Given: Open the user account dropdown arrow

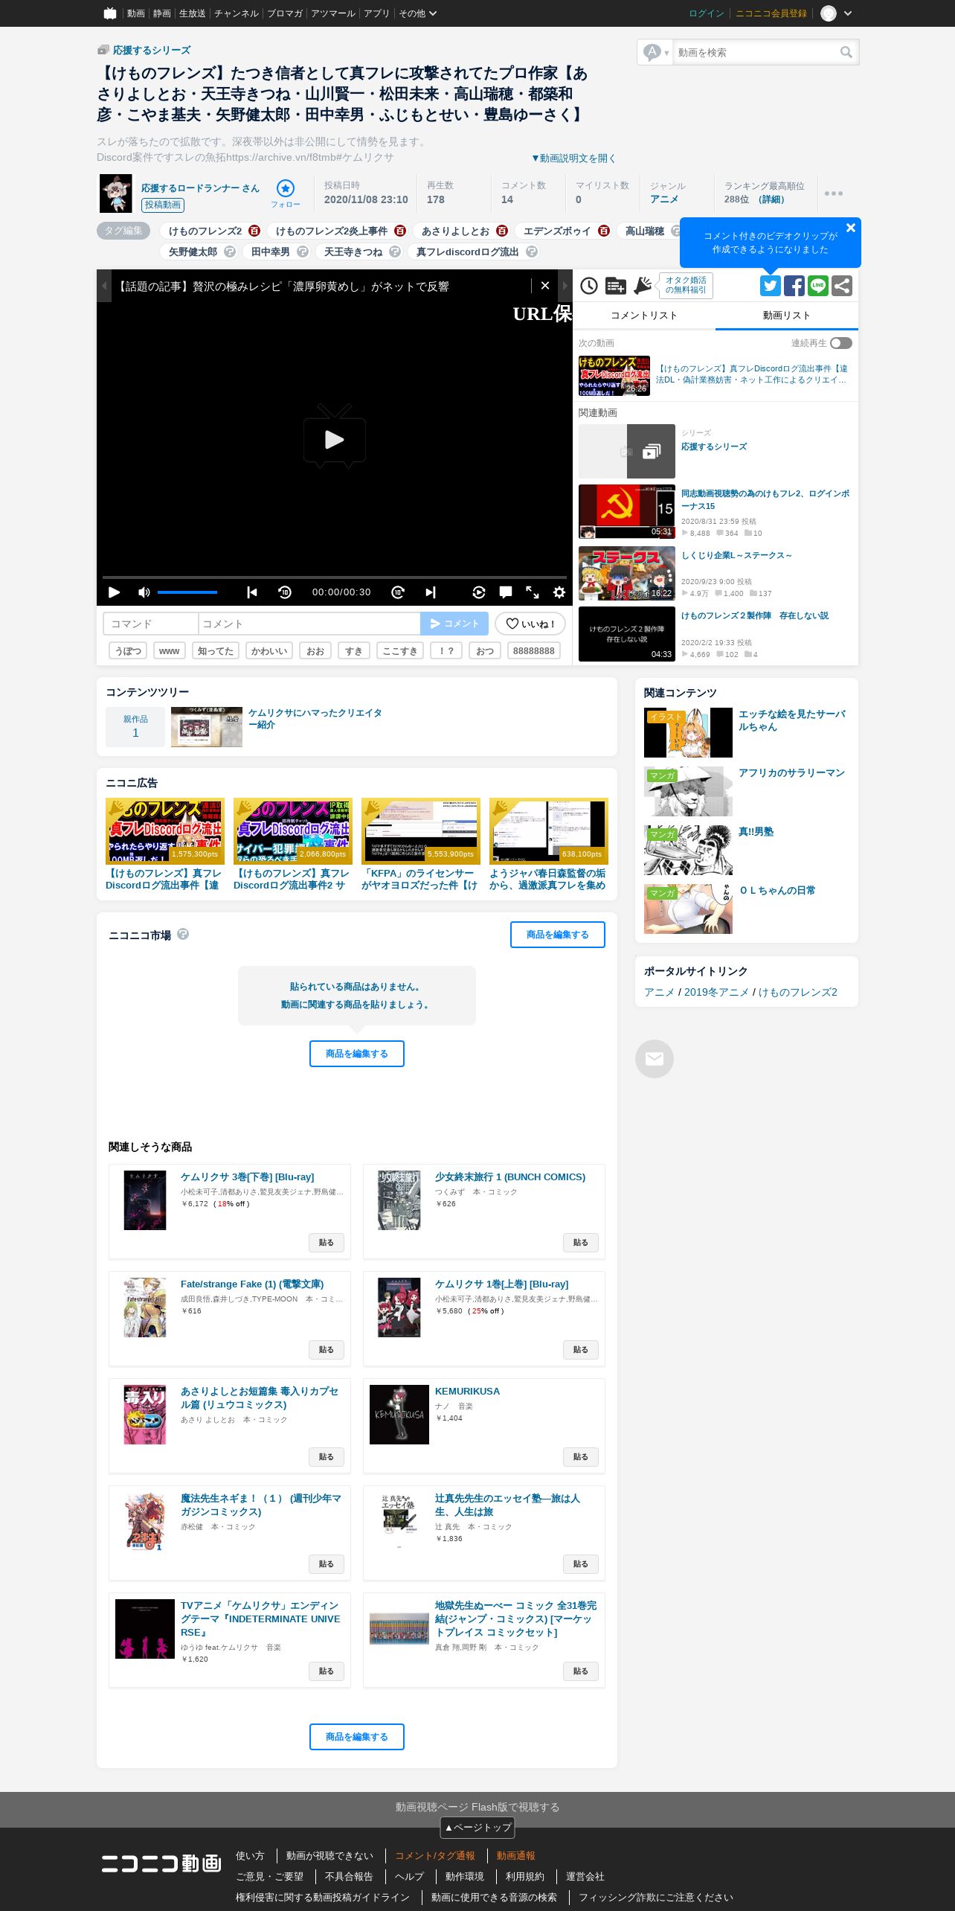Looking at the screenshot, I should pyautogui.click(x=848, y=13).
